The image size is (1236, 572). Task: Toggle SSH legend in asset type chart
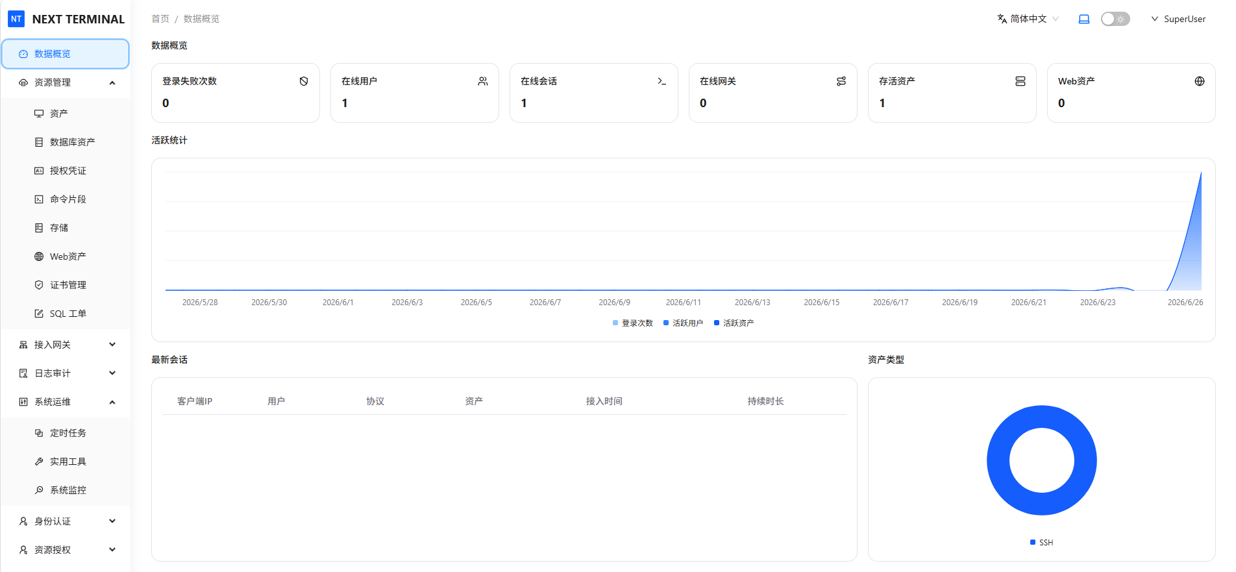tap(1042, 542)
